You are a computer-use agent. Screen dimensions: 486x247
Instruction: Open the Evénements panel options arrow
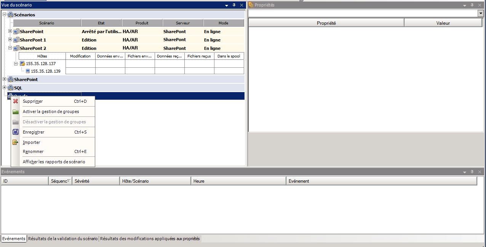(465, 172)
